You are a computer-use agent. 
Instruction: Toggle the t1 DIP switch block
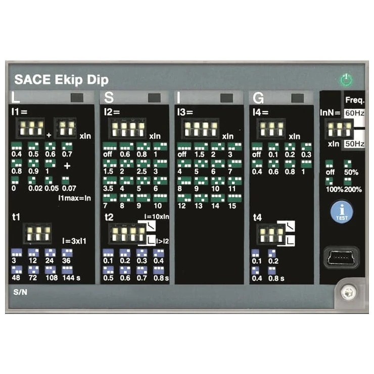click(38, 233)
